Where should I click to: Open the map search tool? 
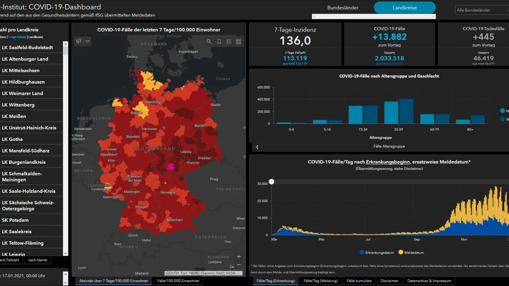pos(209,41)
